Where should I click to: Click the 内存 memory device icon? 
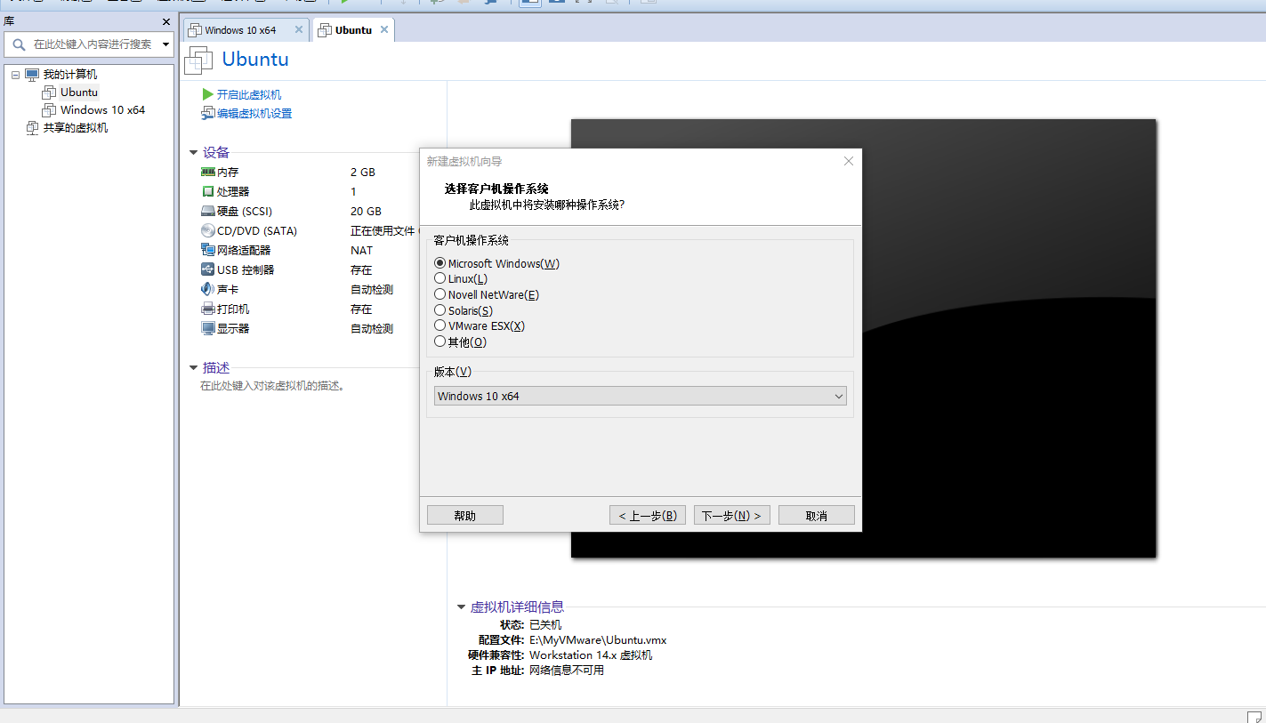[208, 172]
